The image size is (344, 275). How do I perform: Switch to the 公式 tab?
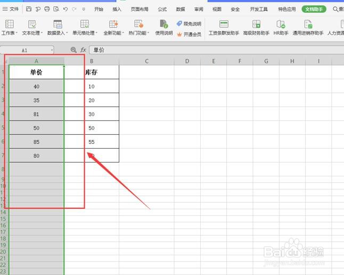pyautogui.click(x=162, y=9)
